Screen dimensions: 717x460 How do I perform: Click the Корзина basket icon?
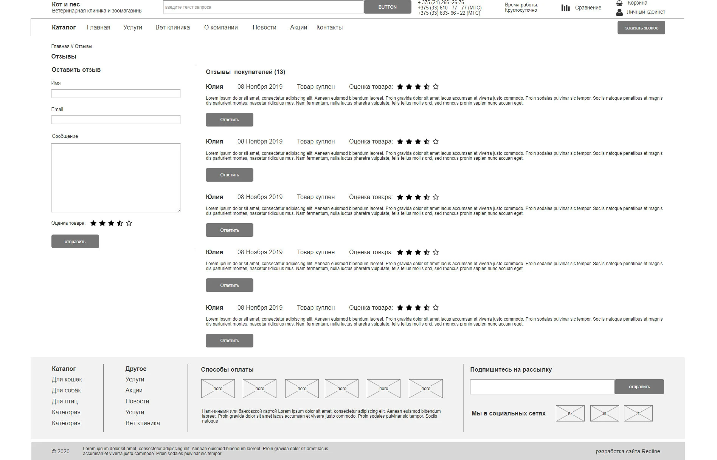tap(619, 3)
